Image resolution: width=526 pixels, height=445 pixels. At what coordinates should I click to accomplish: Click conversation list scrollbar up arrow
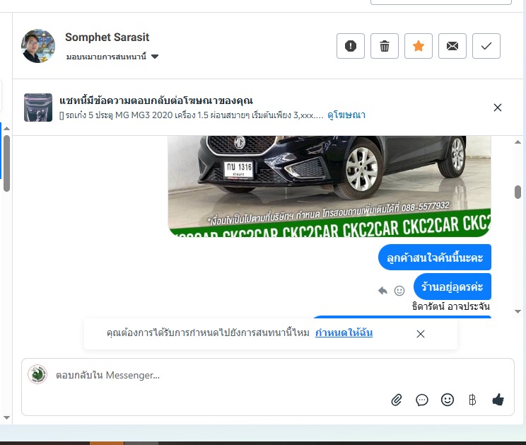[x=6, y=129]
